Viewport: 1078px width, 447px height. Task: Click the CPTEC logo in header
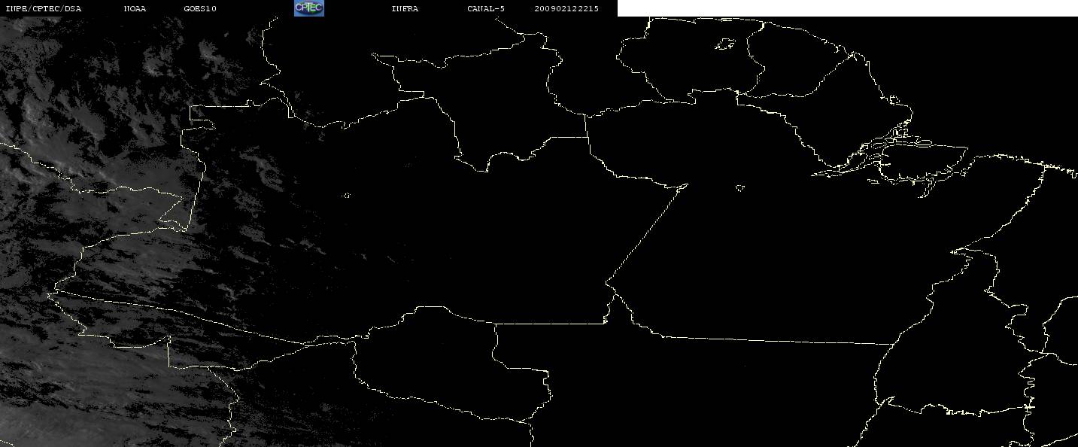click(x=309, y=8)
